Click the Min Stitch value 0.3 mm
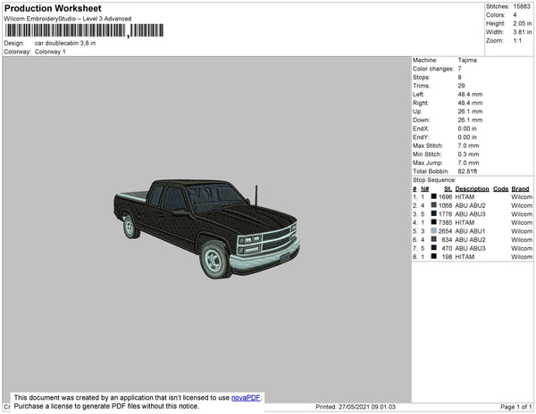 [468, 154]
